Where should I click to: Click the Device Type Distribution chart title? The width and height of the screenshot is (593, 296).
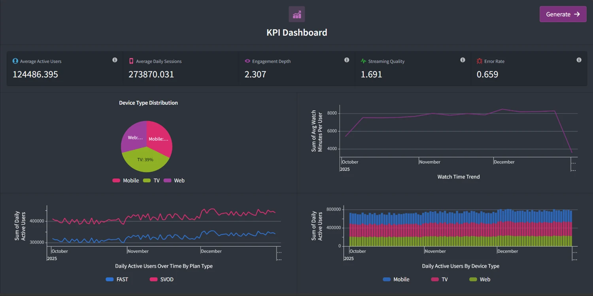(148, 103)
